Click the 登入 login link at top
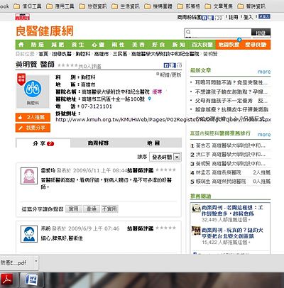This screenshot has width=284, height=288. click(248, 17)
